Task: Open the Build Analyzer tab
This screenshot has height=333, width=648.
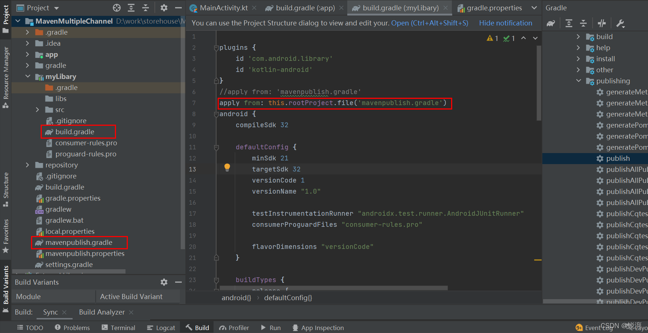Action: coord(102,312)
